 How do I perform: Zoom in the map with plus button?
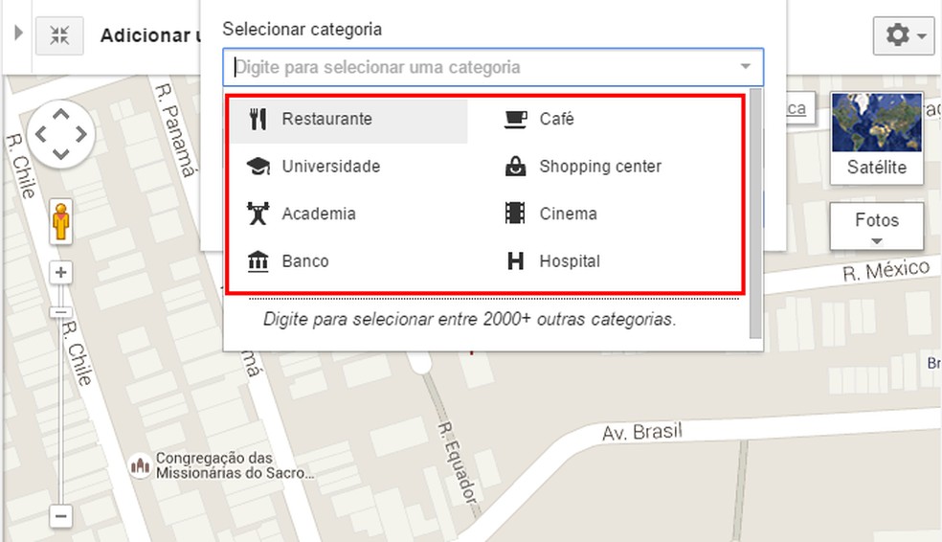click(61, 273)
